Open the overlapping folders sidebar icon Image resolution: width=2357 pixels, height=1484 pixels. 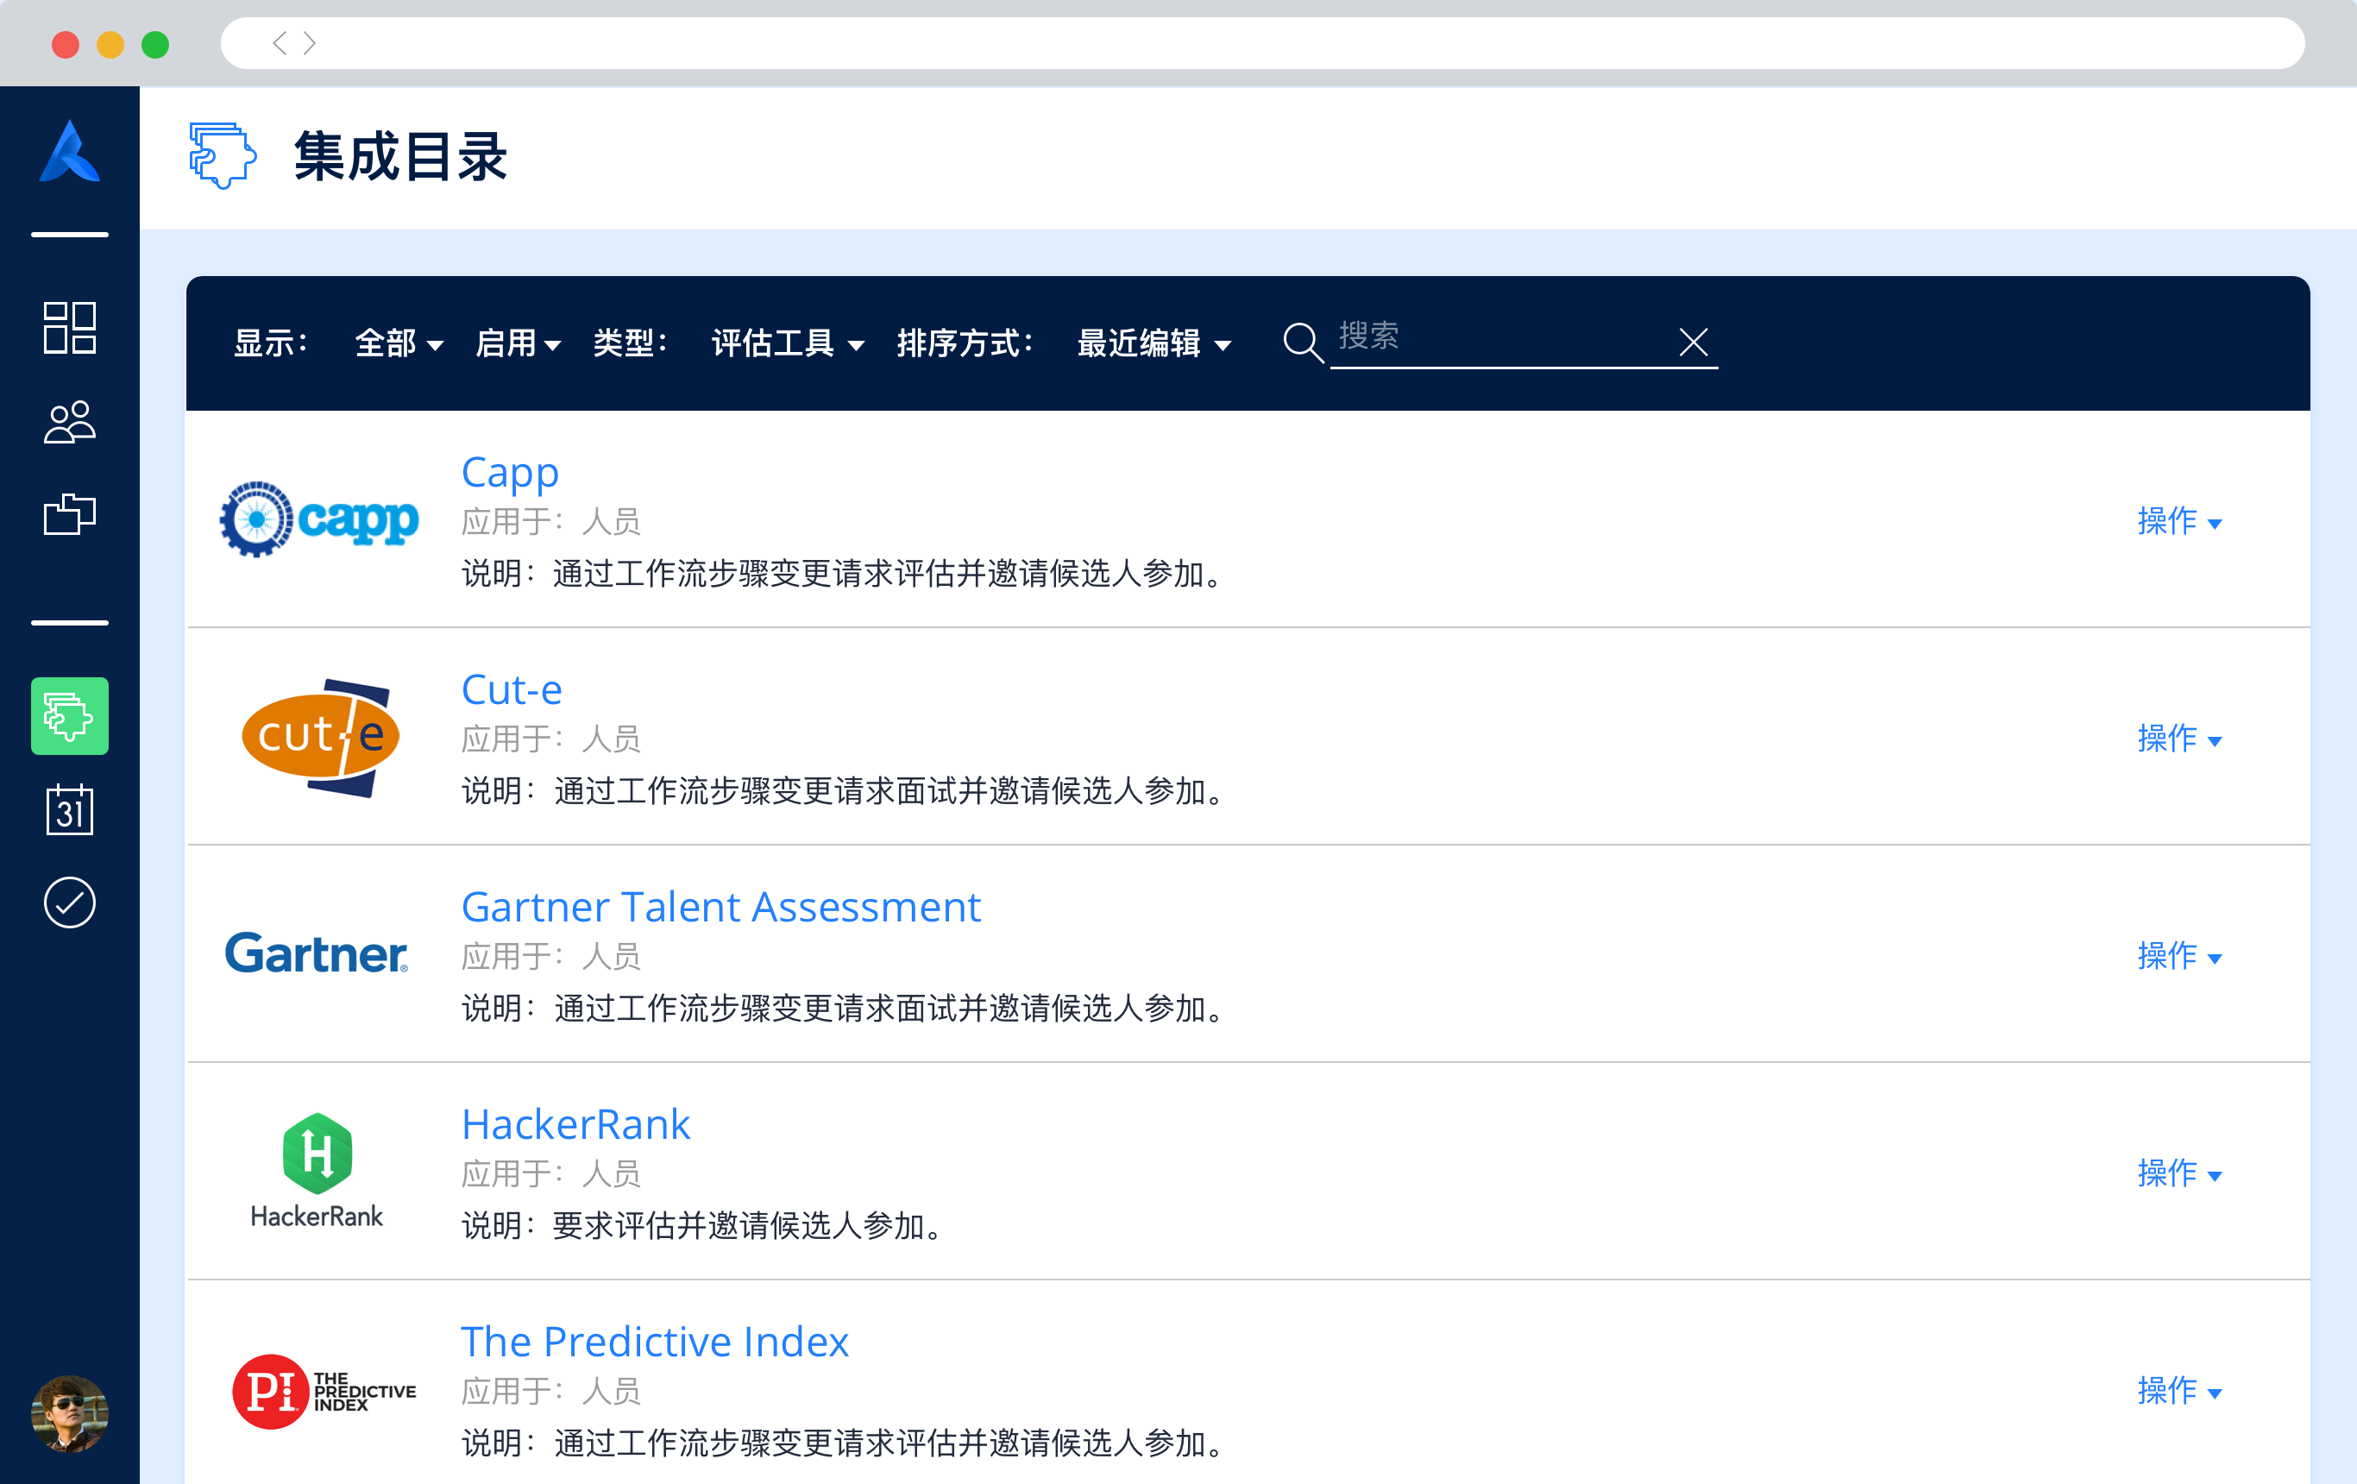(70, 514)
